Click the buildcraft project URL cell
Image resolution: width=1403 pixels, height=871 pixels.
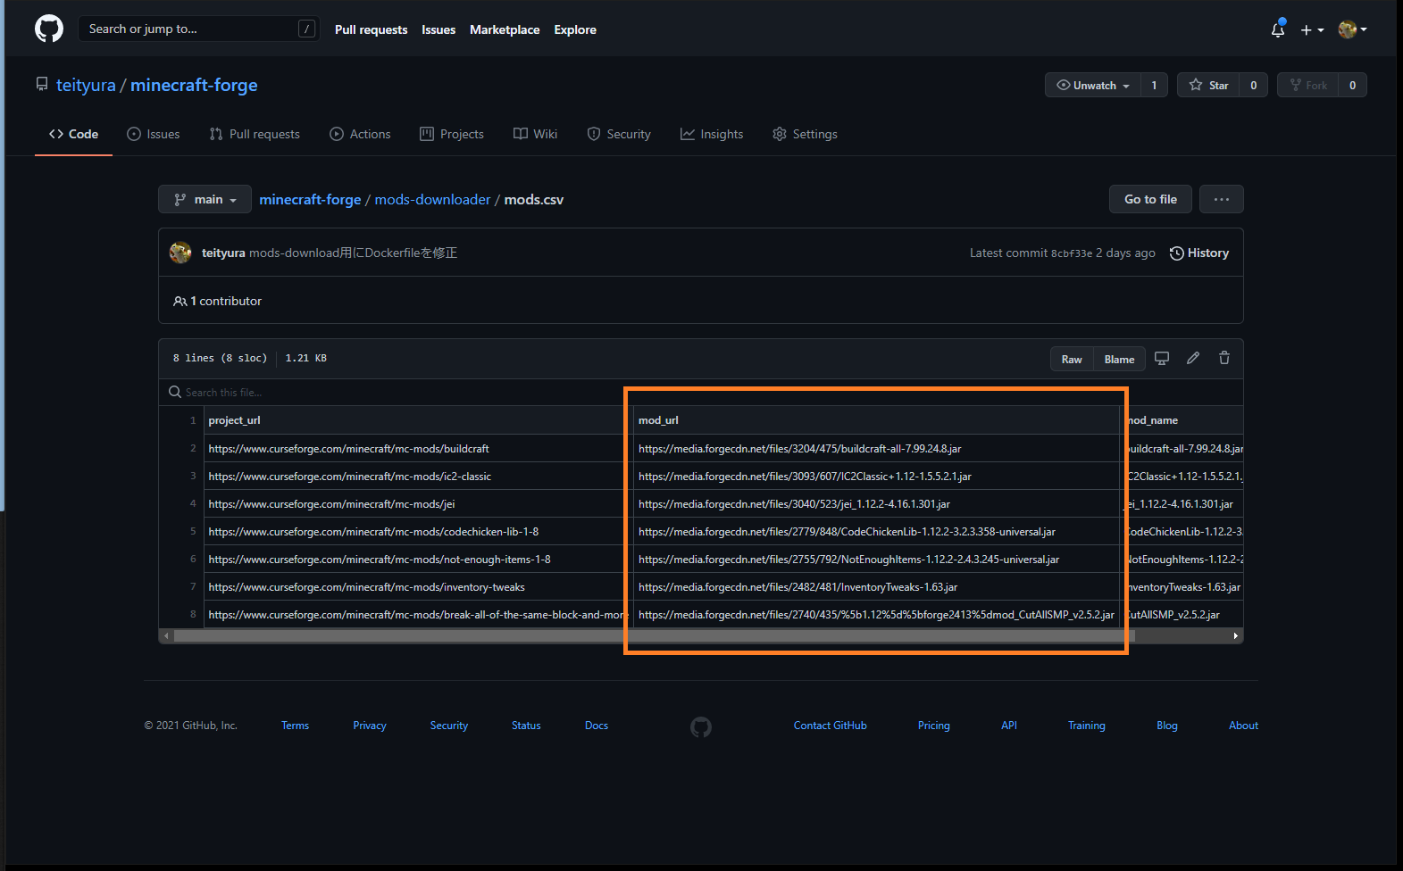click(x=418, y=448)
